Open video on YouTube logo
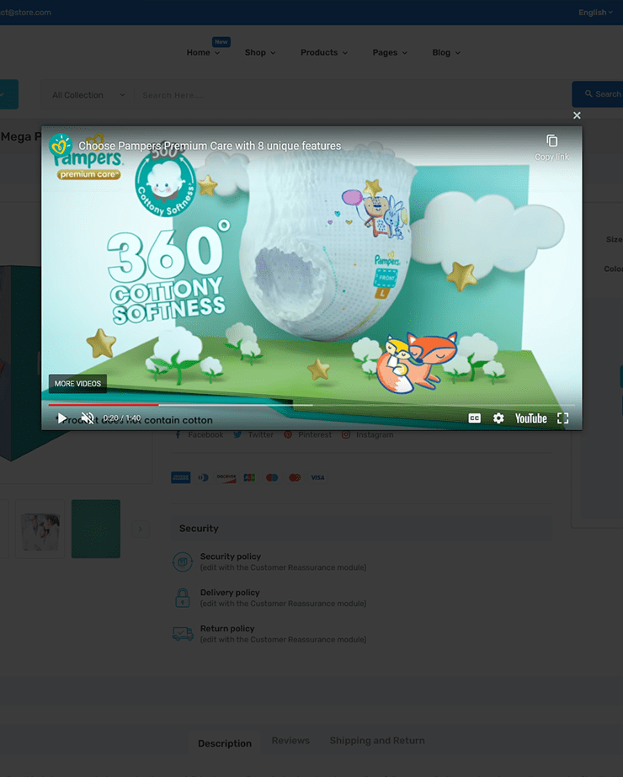623x777 pixels. click(531, 418)
